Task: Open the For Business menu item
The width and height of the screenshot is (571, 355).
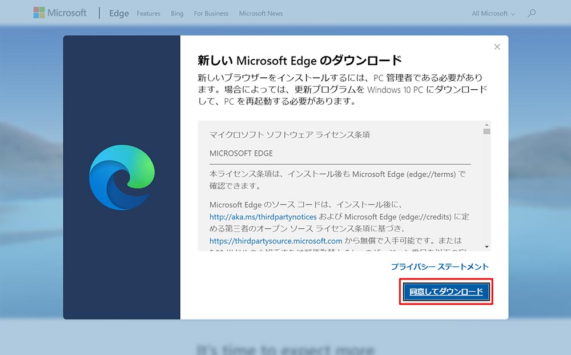Action: (211, 14)
